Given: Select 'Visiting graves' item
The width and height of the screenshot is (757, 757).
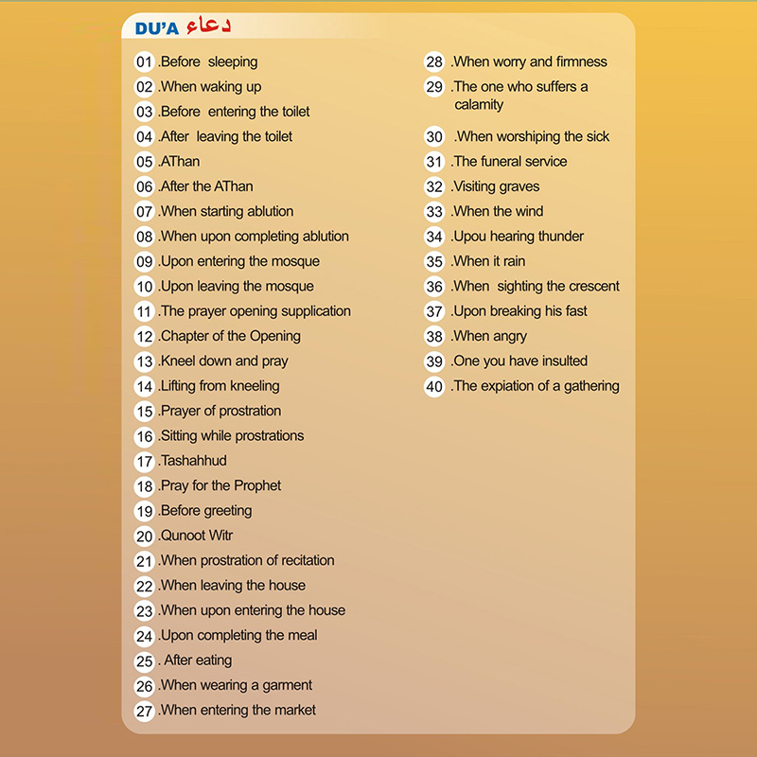Looking at the screenshot, I should [x=496, y=186].
